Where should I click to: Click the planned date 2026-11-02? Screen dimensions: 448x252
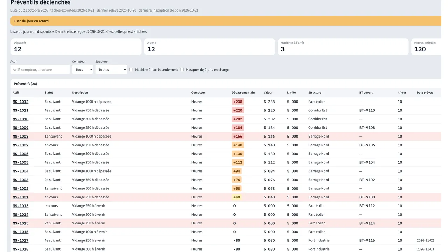[425, 240]
